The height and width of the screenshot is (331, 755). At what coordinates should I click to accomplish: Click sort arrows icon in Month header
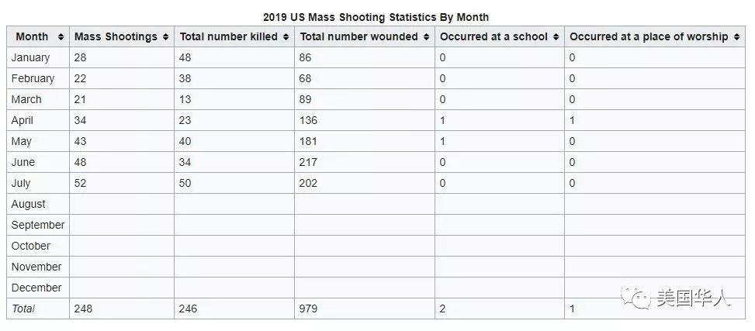click(58, 37)
